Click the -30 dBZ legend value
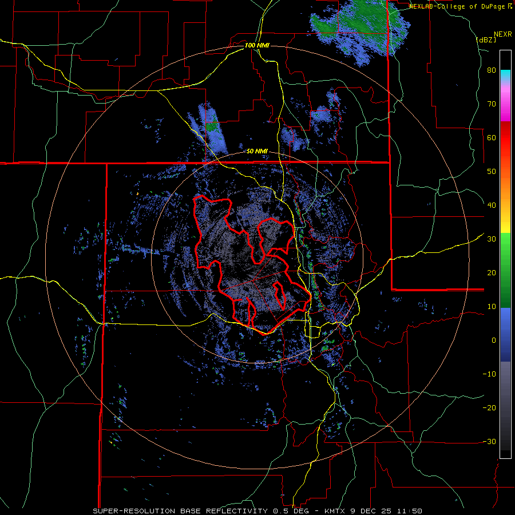Screen dimensions: 515x515 click(x=489, y=442)
